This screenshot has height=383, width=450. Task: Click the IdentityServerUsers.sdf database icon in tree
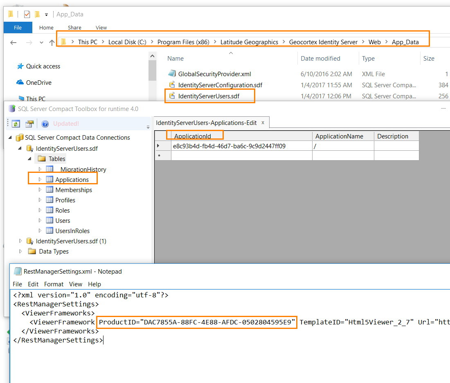click(x=30, y=148)
